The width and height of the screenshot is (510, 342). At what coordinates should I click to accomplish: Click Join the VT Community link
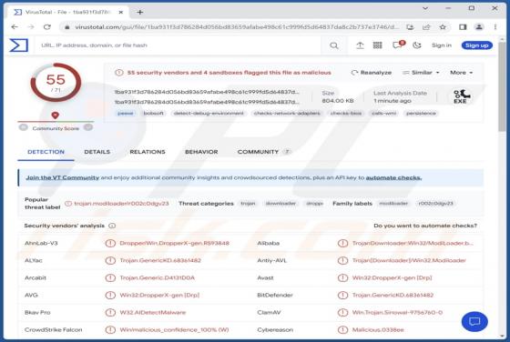pos(63,177)
